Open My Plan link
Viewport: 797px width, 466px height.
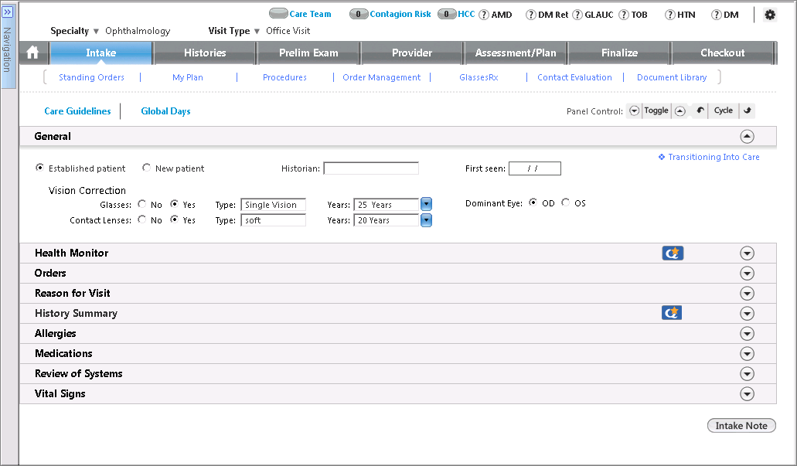(x=188, y=77)
